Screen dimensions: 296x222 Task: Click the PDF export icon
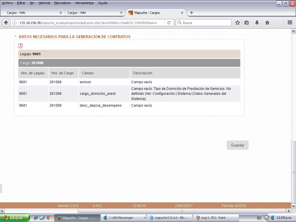pos(21,46)
